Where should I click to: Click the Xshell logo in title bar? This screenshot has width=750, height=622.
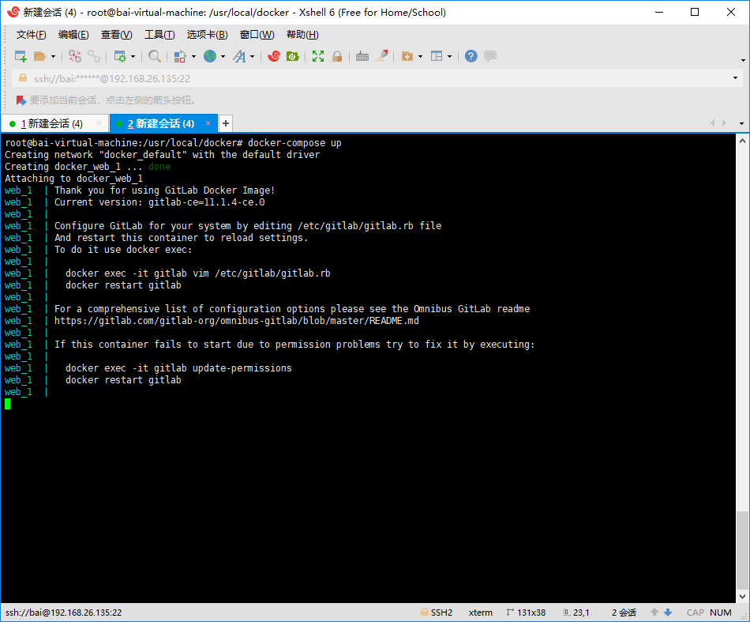[13, 12]
